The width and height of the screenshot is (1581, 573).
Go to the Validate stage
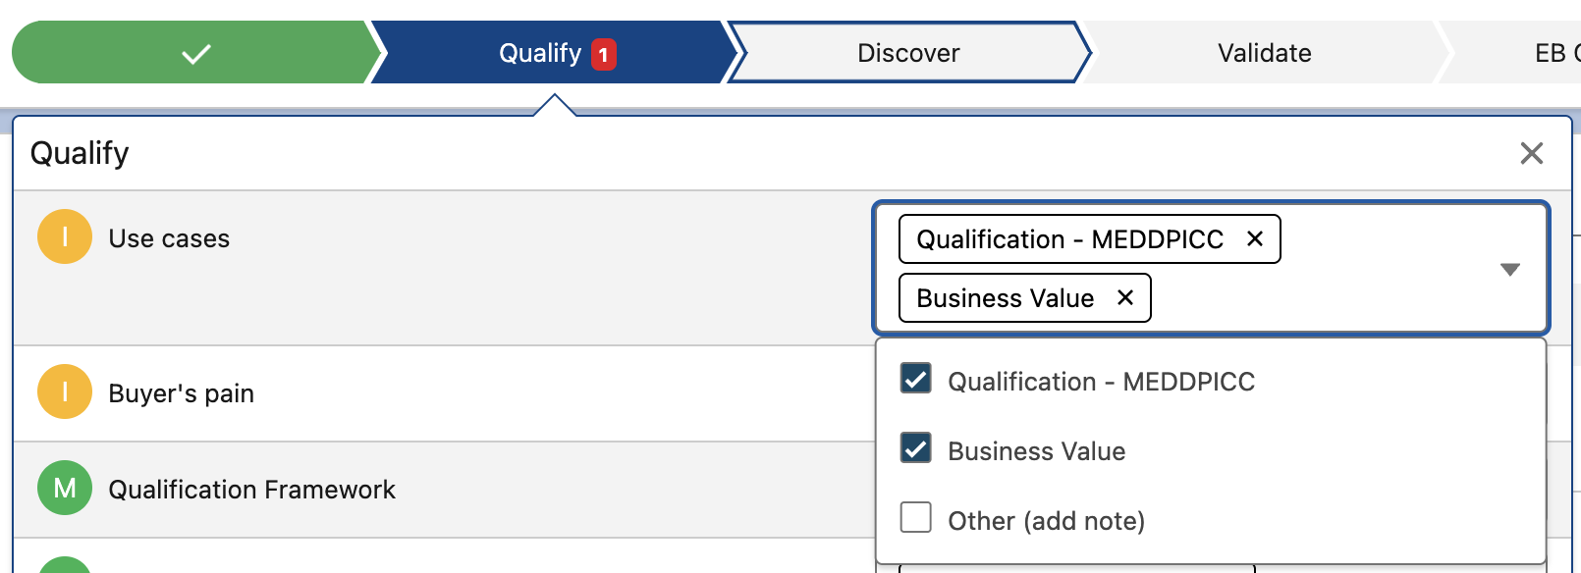pyautogui.click(x=1264, y=53)
